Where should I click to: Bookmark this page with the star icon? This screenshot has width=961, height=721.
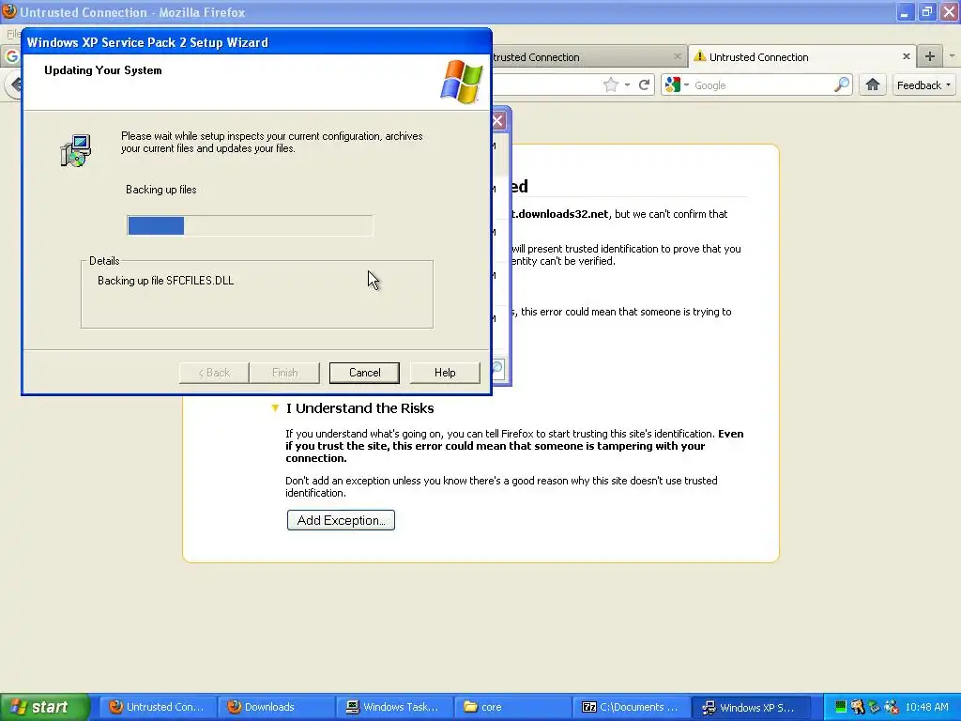610,85
